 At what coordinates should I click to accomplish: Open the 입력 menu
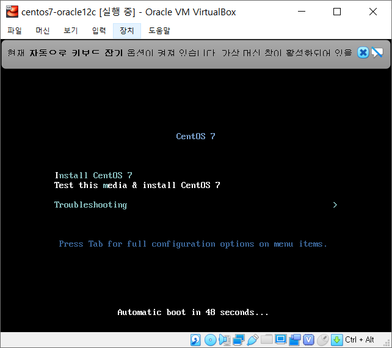coord(99,31)
